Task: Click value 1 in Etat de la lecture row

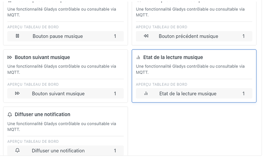Action: pyautogui.click(x=243, y=93)
